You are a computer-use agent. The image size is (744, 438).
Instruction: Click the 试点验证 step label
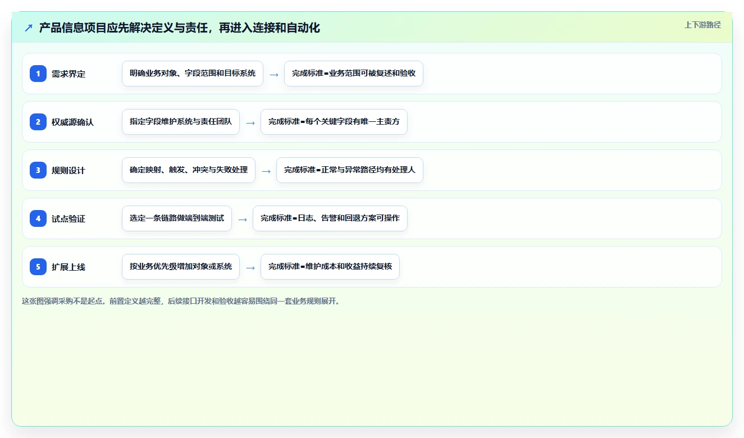[x=69, y=218]
